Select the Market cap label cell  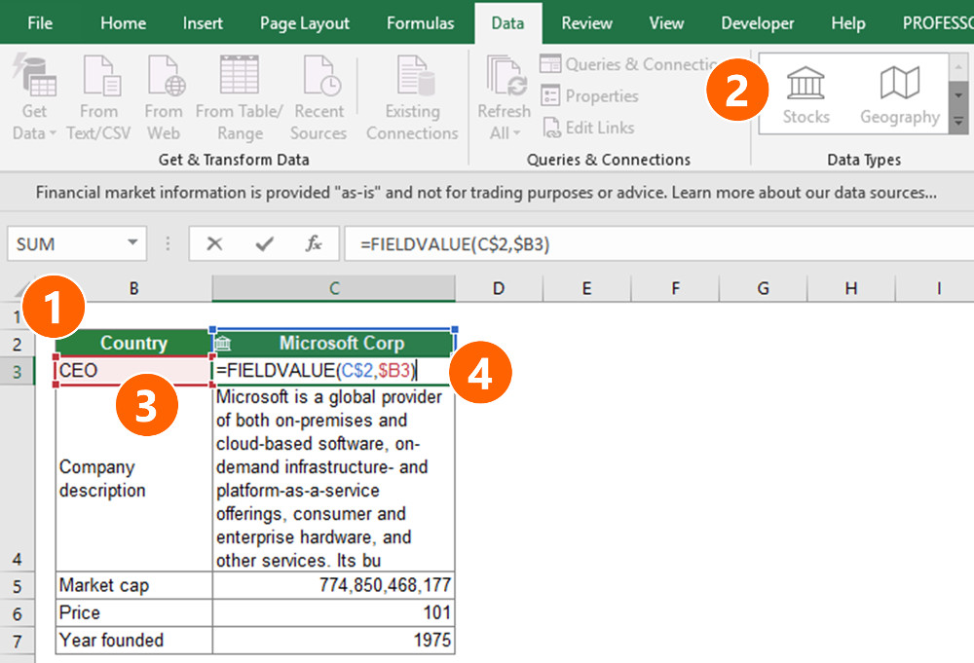point(133,585)
